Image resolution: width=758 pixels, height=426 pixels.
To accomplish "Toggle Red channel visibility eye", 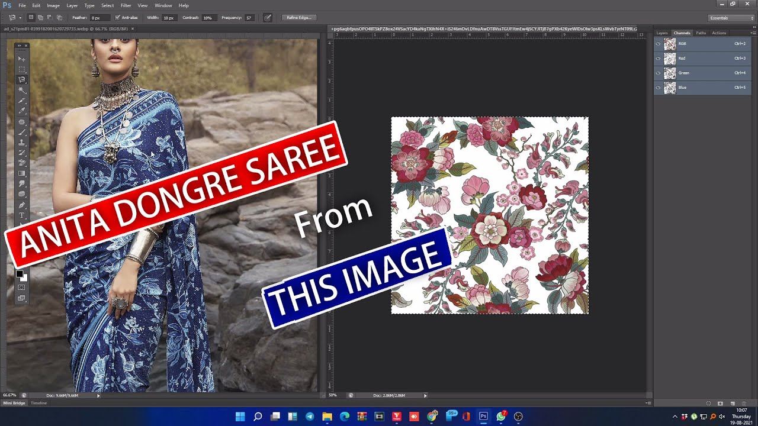I will coord(658,59).
